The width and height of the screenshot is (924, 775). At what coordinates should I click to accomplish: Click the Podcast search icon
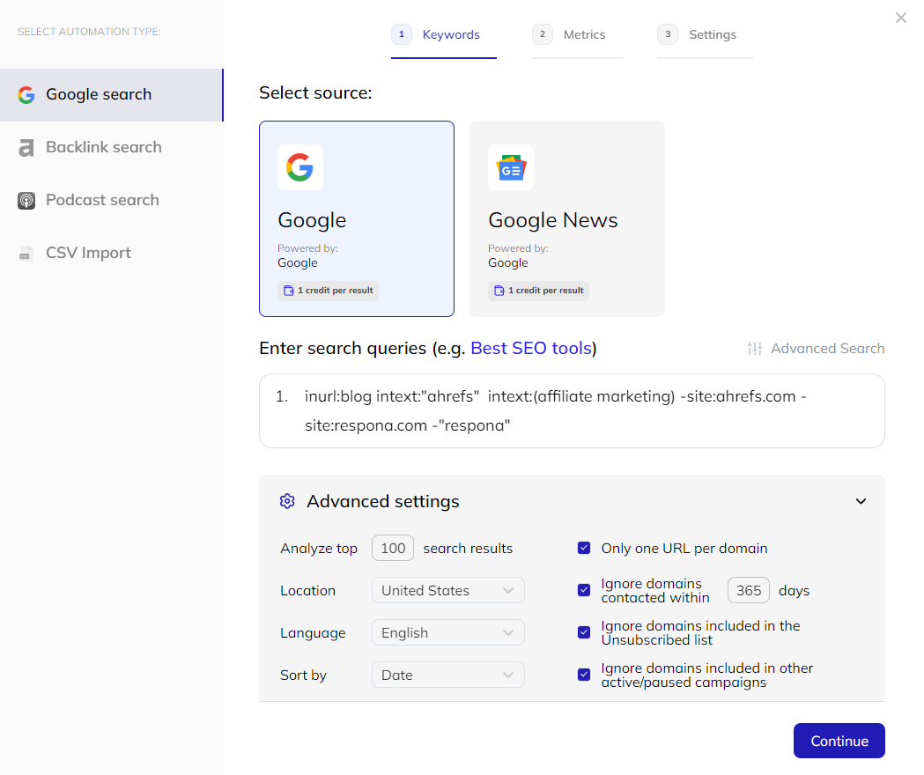(x=26, y=201)
